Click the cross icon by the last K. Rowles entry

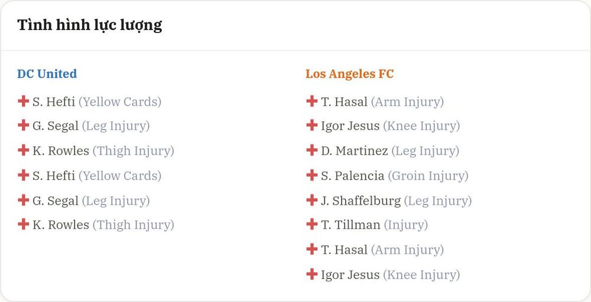pyautogui.click(x=24, y=224)
